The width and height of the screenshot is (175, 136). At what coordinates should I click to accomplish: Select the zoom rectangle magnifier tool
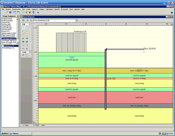pyautogui.click(x=23, y=34)
